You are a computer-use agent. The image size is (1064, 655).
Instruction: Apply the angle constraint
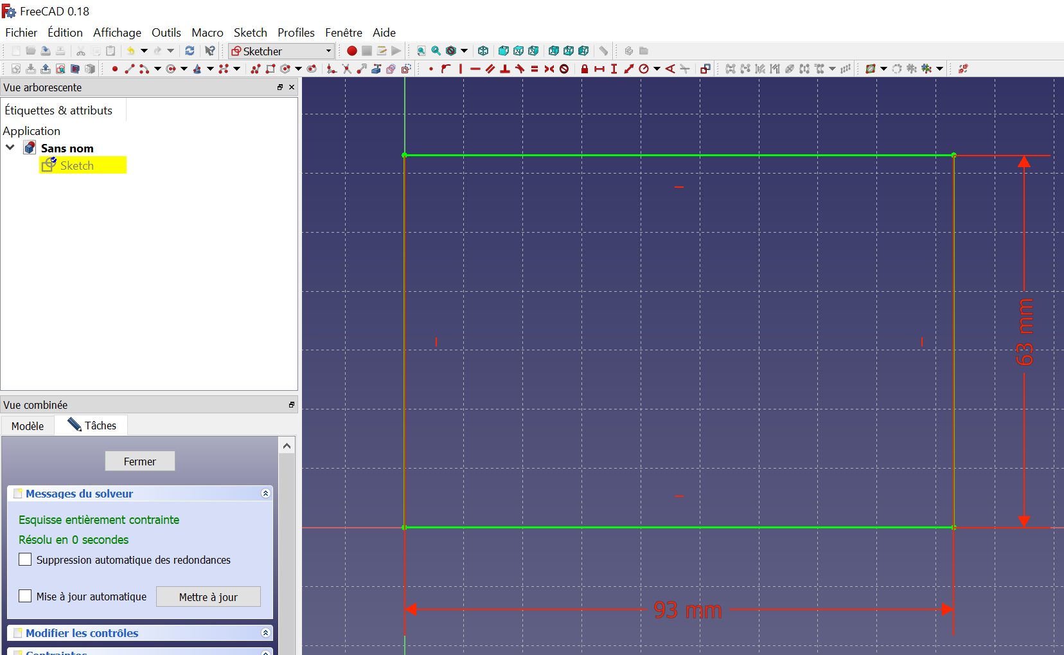[x=670, y=69]
